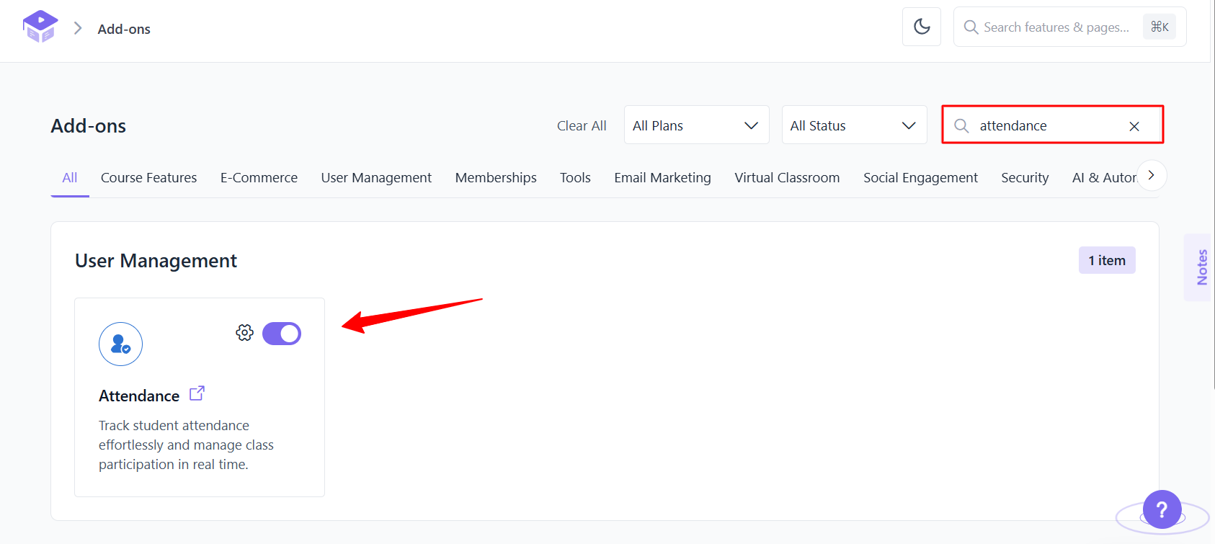The image size is (1215, 544).
Task: Click the breadcrumb chevron beside the logo
Action: pos(78,28)
